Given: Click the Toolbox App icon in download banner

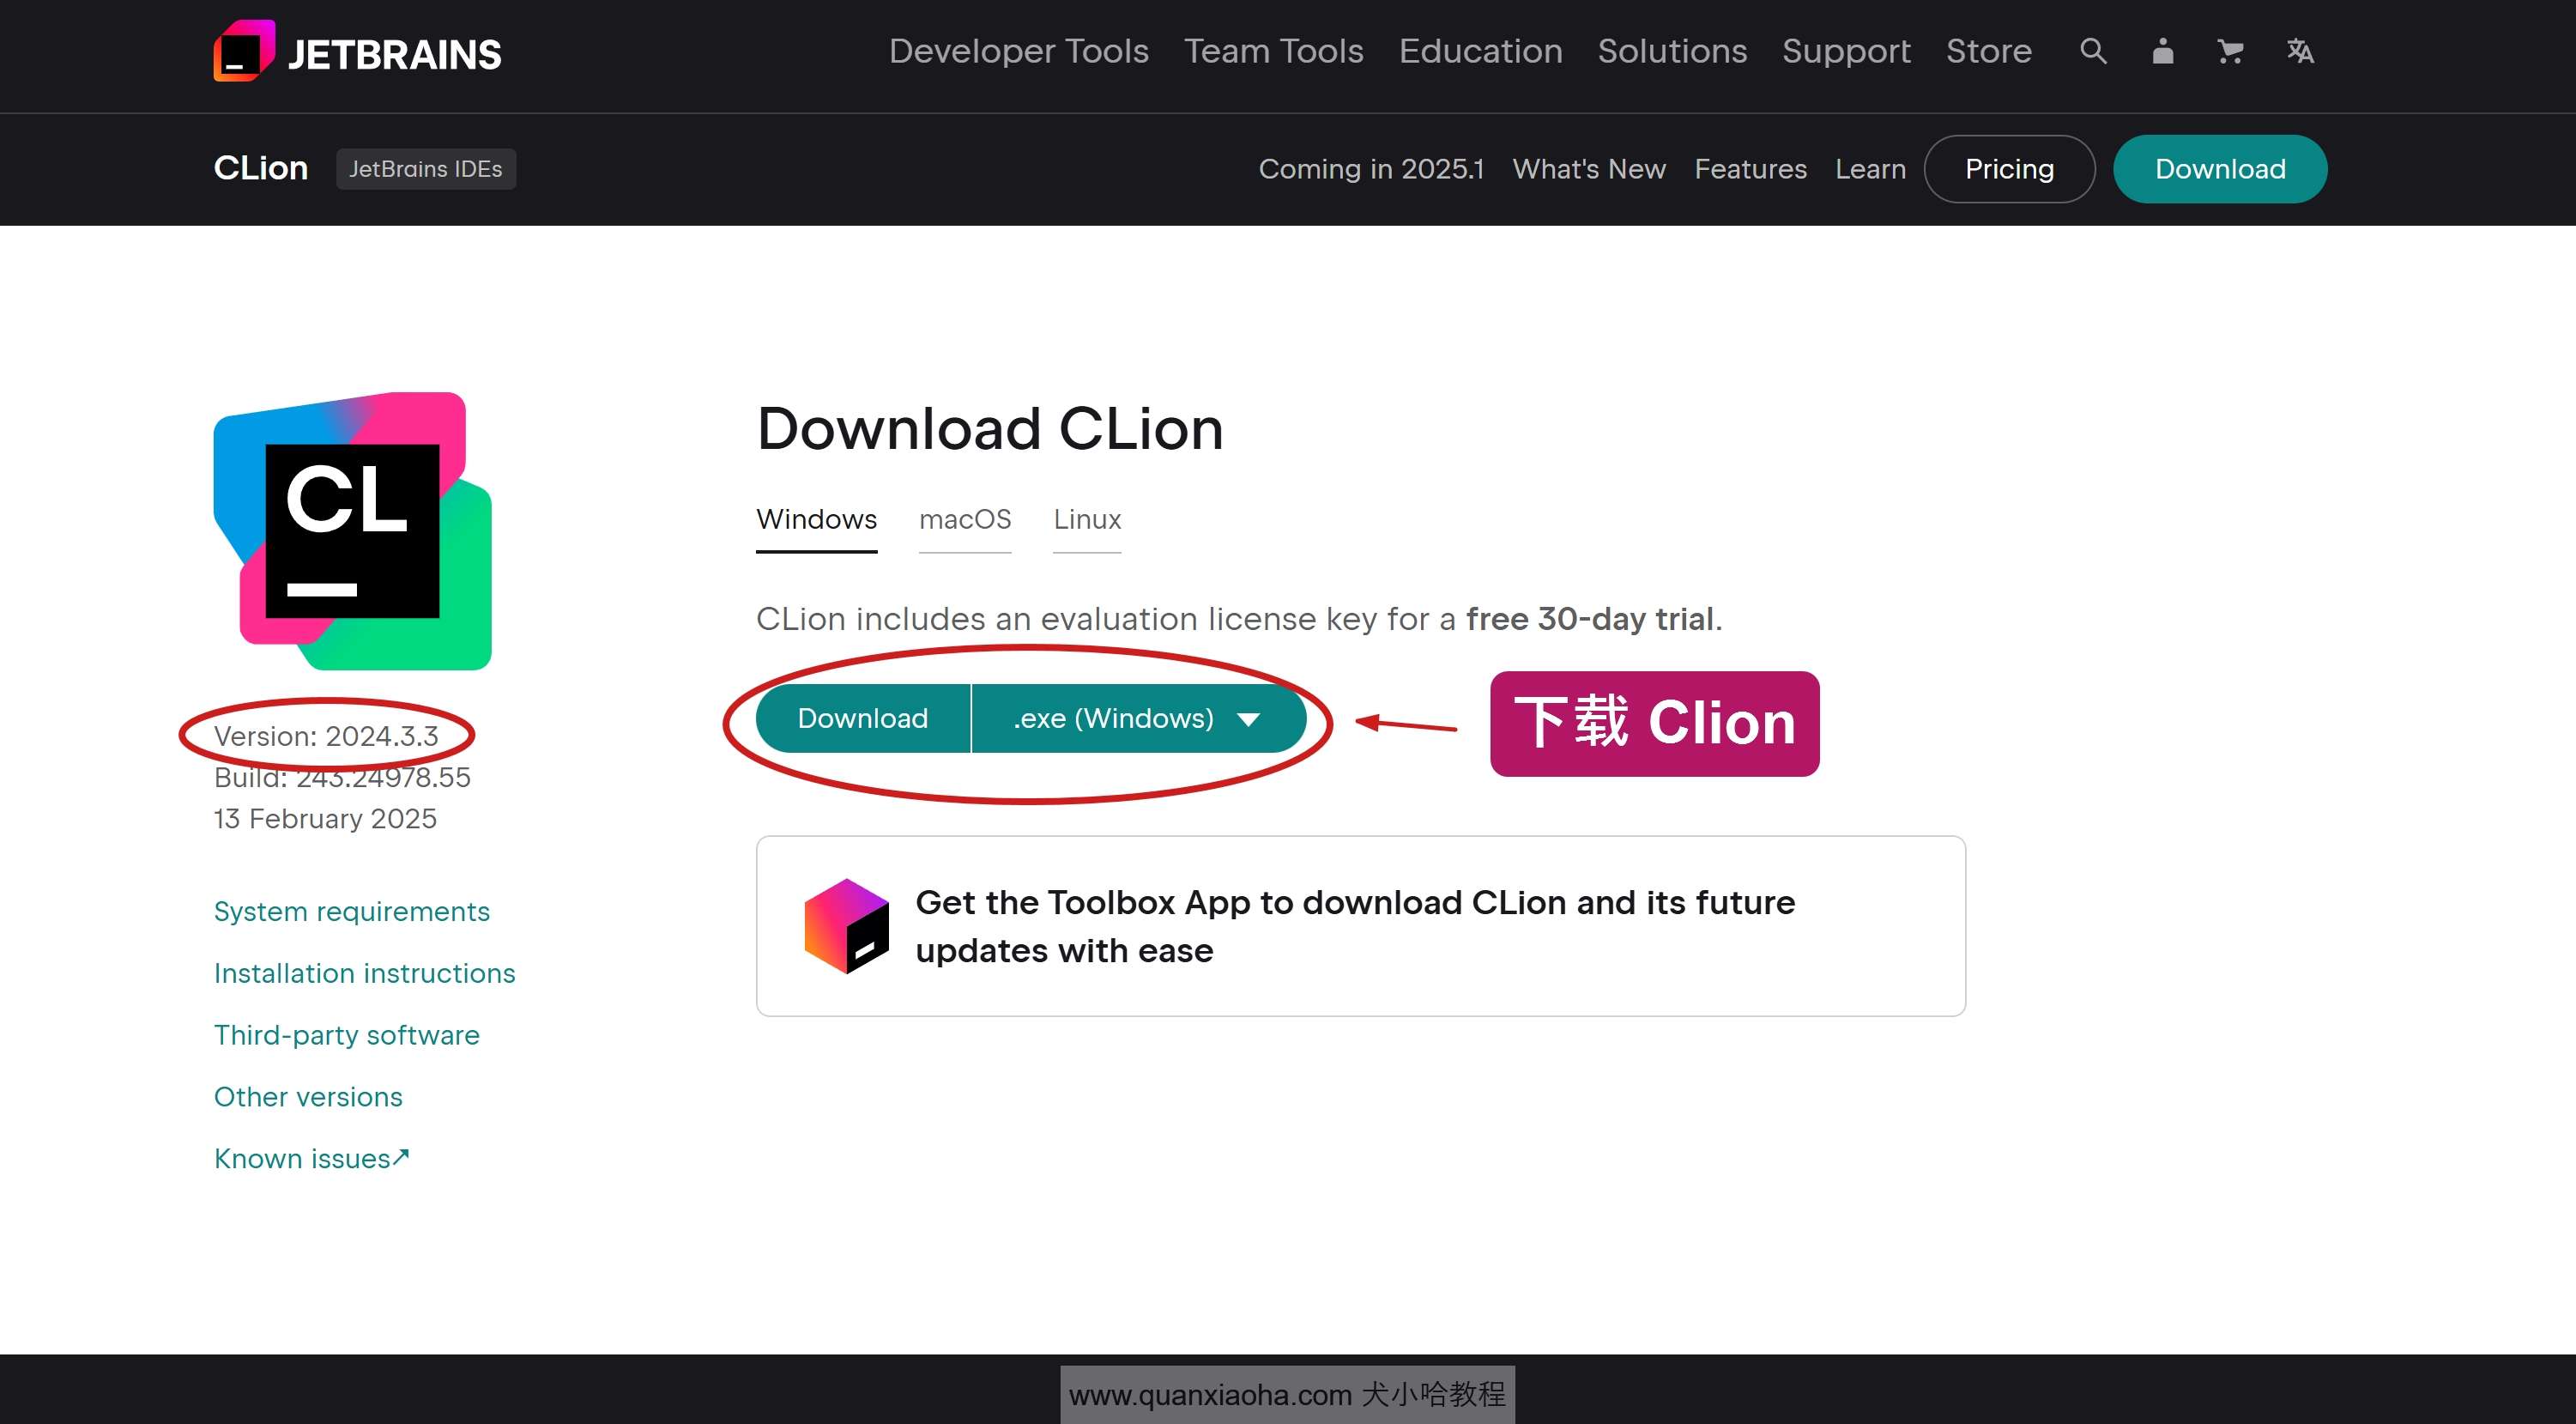Looking at the screenshot, I should tap(848, 924).
